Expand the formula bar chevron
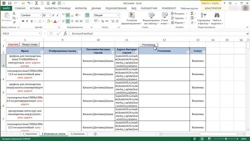Viewport: 250px width, 141px height. pos(247,34)
